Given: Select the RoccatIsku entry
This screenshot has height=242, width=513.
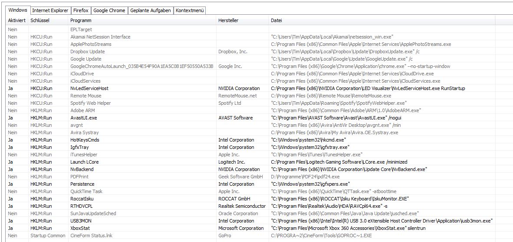Looking at the screenshot, I should point(82,199).
